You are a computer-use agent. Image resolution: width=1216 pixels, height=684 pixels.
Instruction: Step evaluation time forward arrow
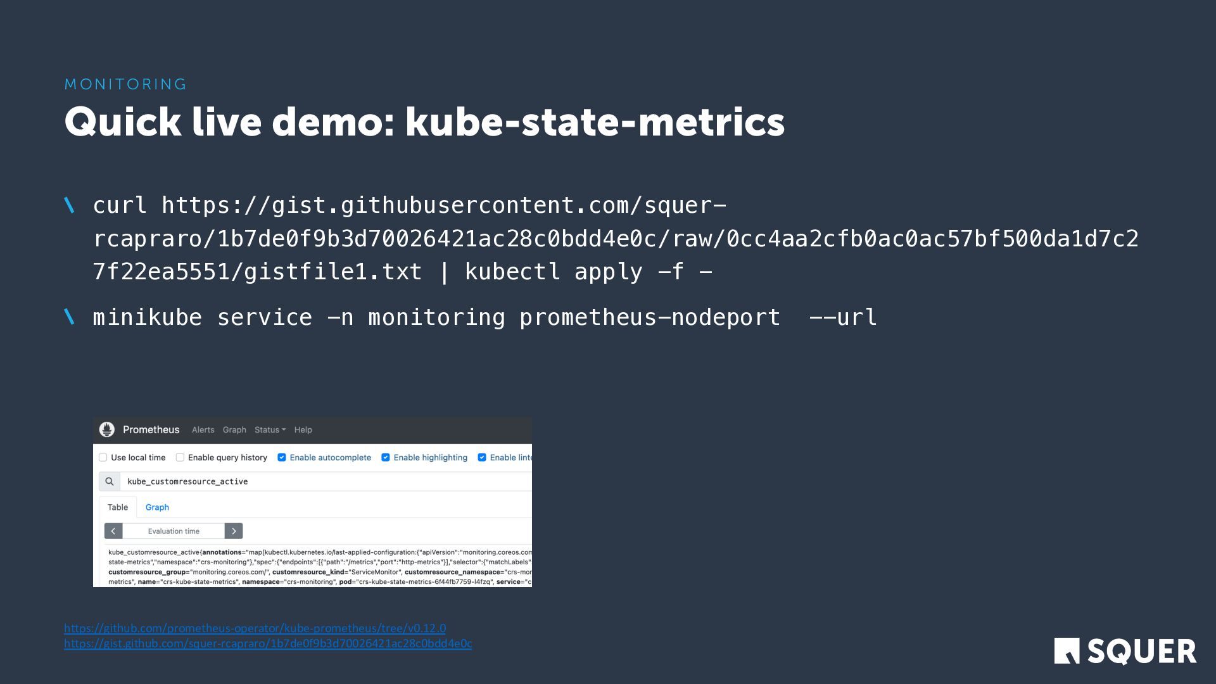coord(234,531)
